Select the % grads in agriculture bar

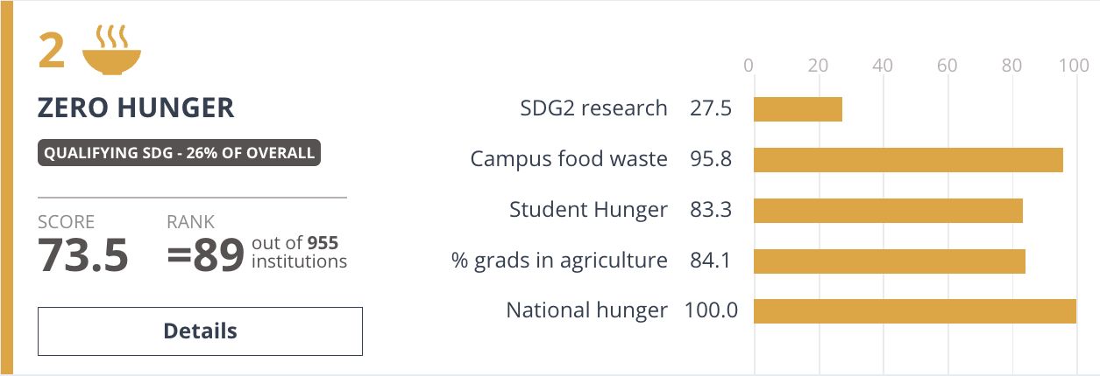pyautogui.click(x=890, y=261)
